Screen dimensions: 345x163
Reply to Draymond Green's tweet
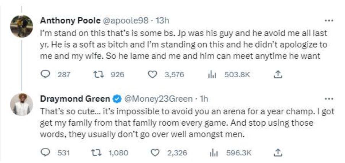45,153
